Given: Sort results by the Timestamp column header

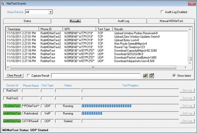Looking at the screenshot, I should (x=22, y=29).
